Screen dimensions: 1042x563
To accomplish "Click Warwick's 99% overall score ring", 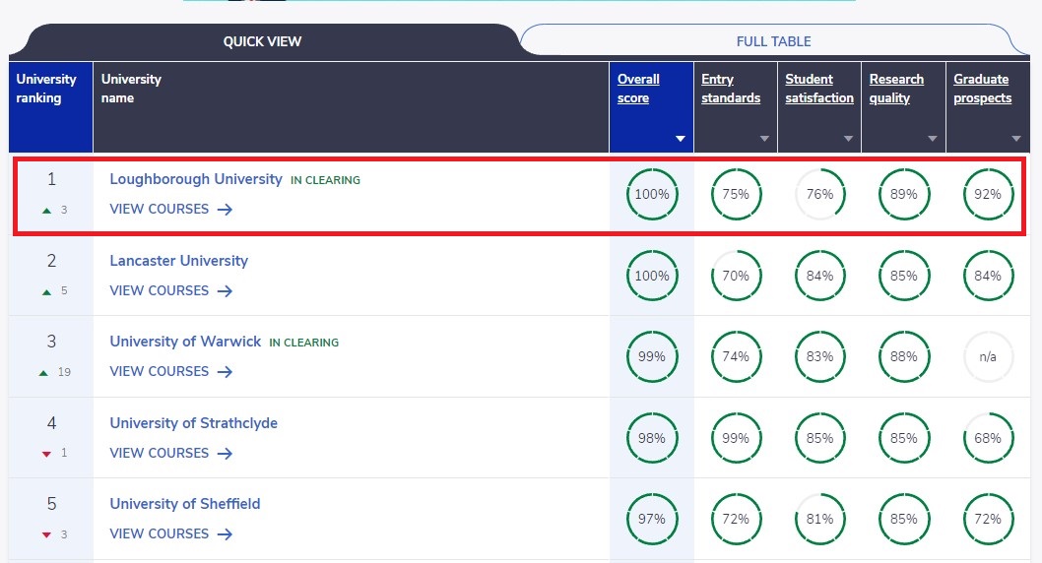I will (652, 357).
